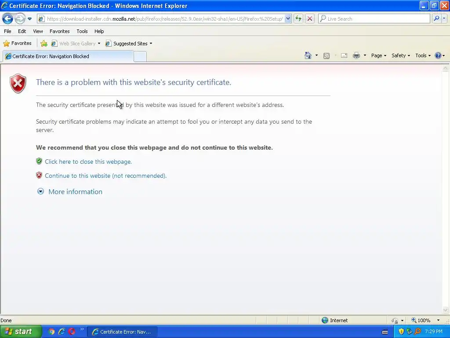Open the search provider options dropdown

point(444,18)
